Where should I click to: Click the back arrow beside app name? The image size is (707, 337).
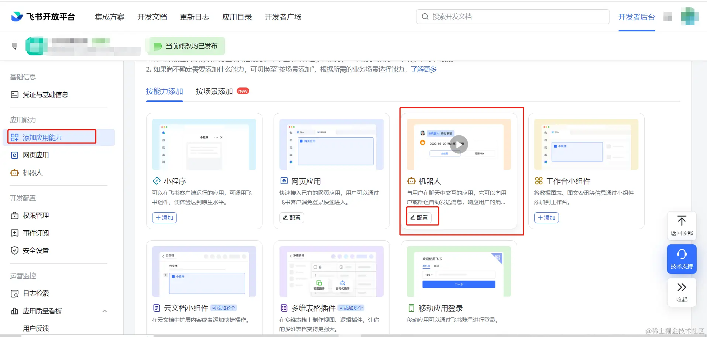pyautogui.click(x=14, y=46)
